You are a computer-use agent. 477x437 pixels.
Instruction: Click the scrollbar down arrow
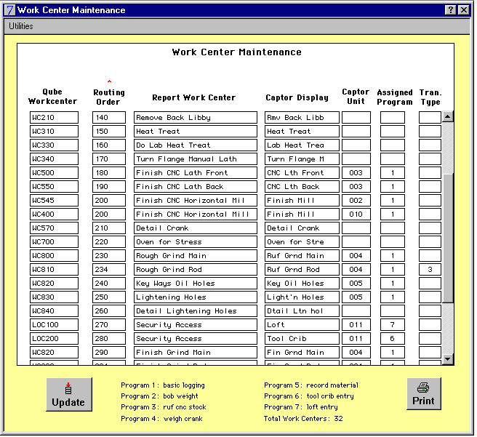(x=447, y=358)
